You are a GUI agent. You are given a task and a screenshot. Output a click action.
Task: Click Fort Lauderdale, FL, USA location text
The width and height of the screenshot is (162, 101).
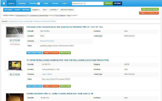pos(51,69)
